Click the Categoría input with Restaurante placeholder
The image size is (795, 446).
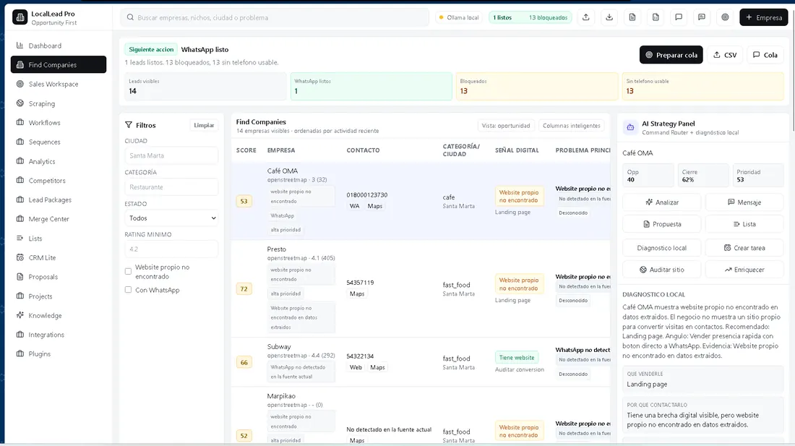point(171,187)
